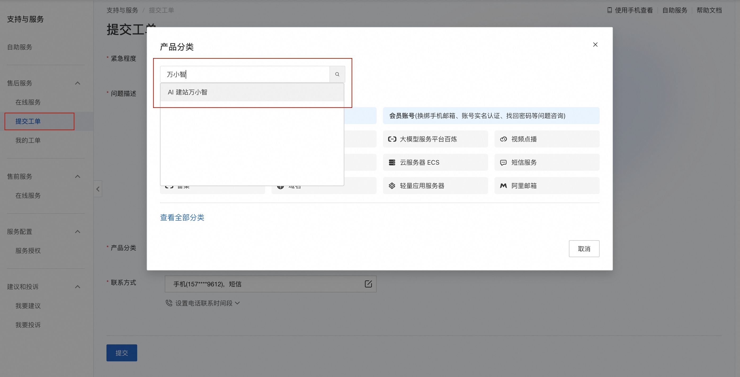Collapse the 售前服务 section chevron

pyautogui.click(x=78, y=177)
